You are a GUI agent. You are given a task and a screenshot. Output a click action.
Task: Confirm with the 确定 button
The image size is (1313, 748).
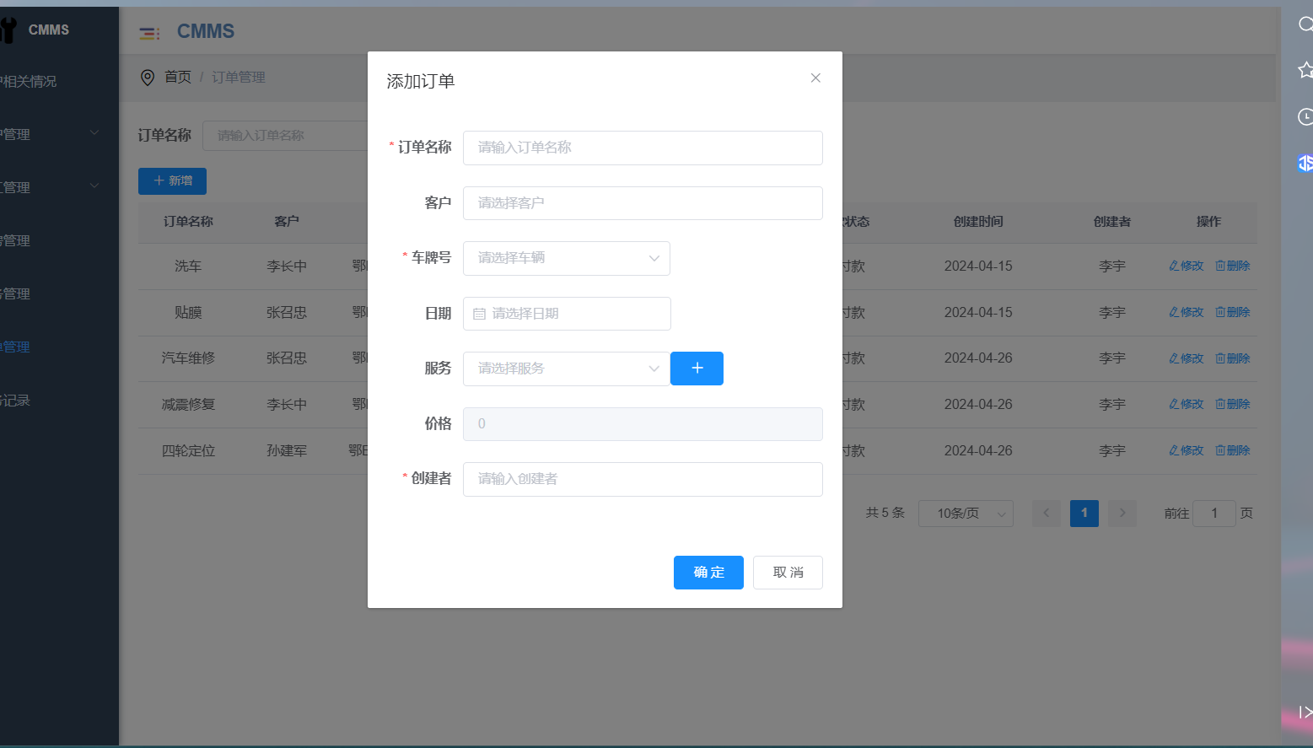[x=708, y=573]
